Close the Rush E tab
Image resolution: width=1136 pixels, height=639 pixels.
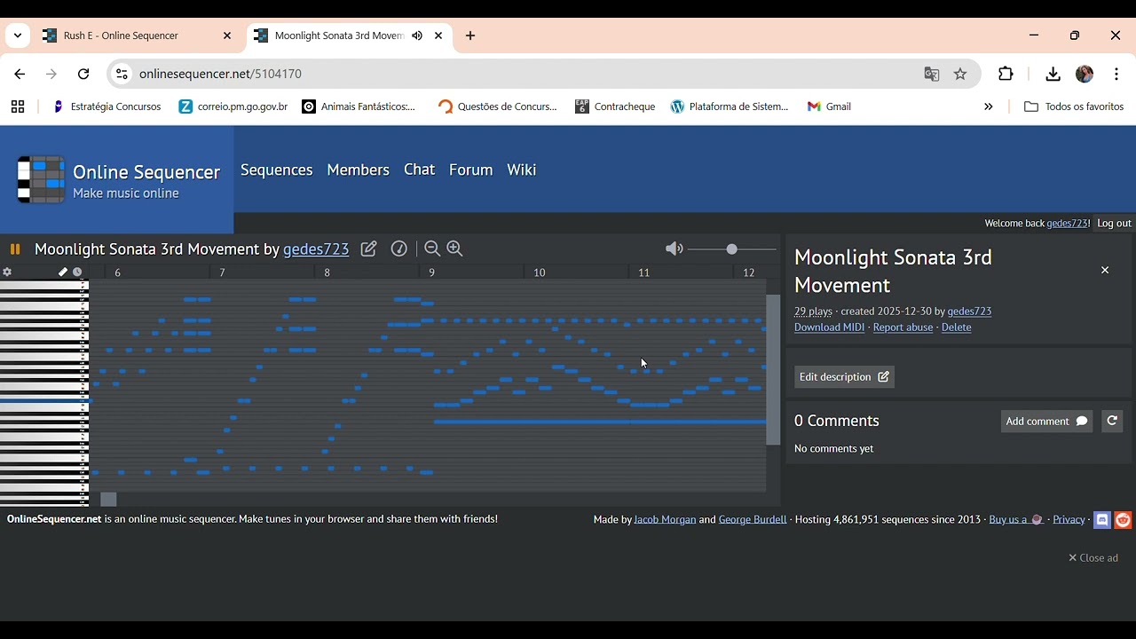[x=227, y=36]
